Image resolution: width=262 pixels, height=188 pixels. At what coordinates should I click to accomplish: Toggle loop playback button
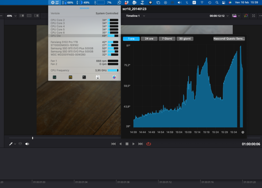click(x=149, y=144)
